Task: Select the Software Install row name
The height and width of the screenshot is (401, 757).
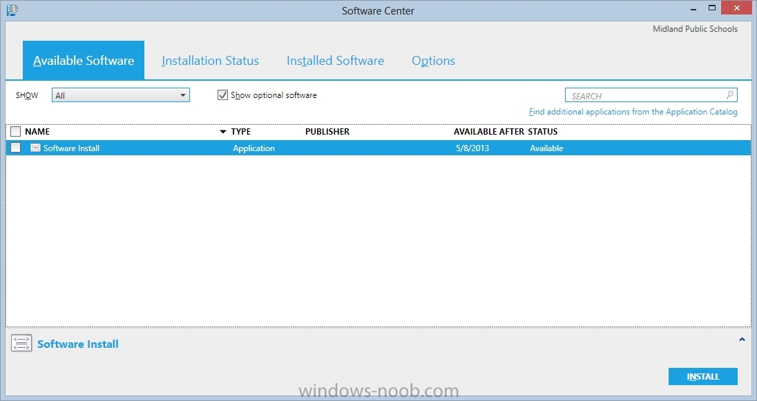Action: click(71, 148)
